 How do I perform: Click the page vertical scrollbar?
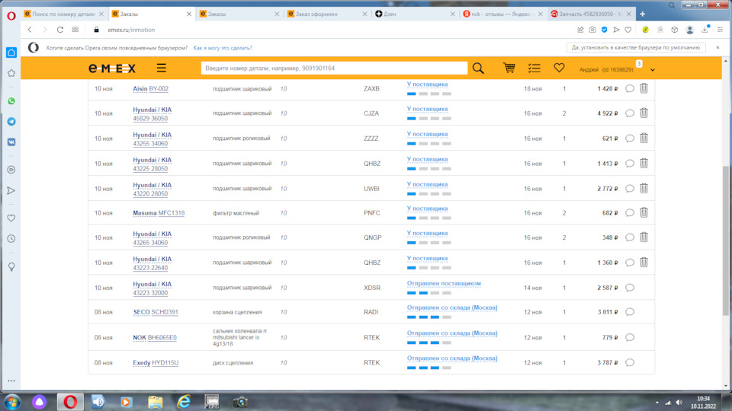pyautogui.click(x=726, y=240)
